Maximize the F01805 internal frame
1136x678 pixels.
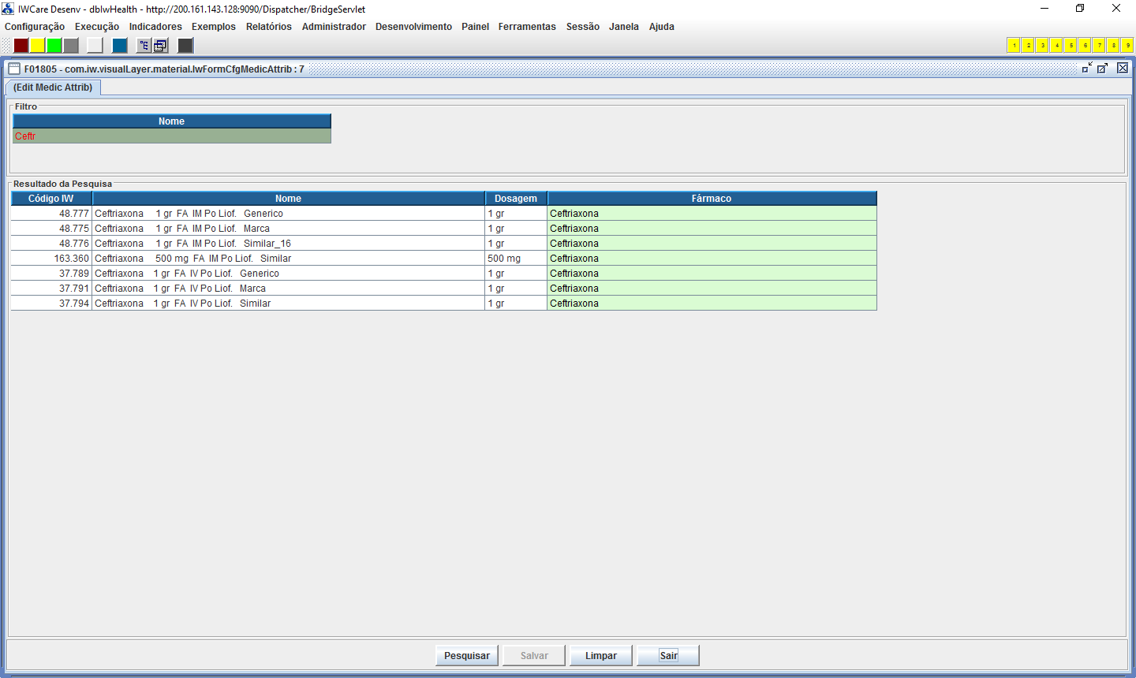(x=1103, y=69)
